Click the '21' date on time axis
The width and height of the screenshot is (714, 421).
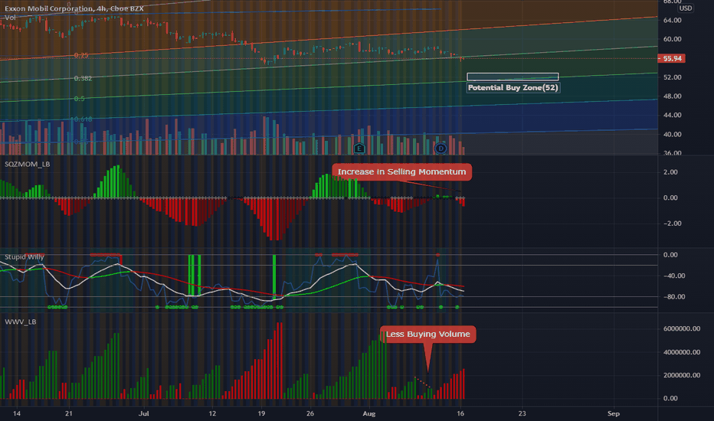[69, 413]
